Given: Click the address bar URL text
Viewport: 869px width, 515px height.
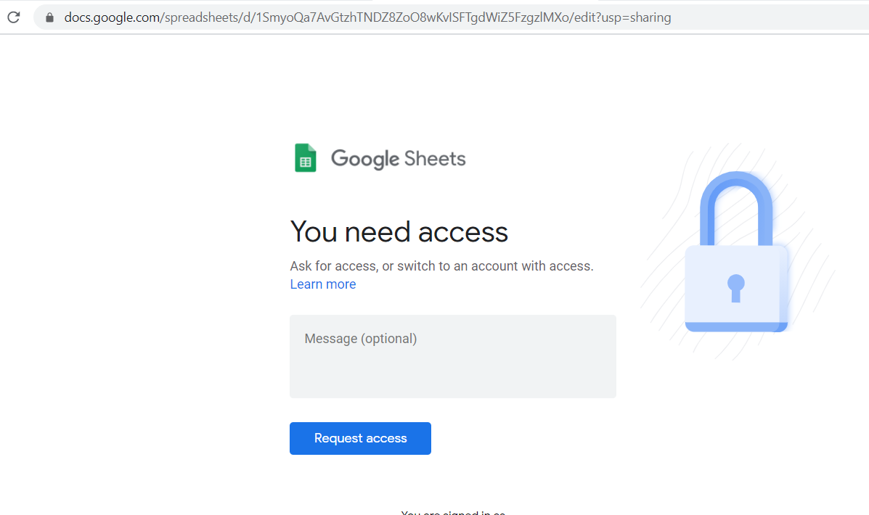Looking at the screenshot, I should point(367,17).
